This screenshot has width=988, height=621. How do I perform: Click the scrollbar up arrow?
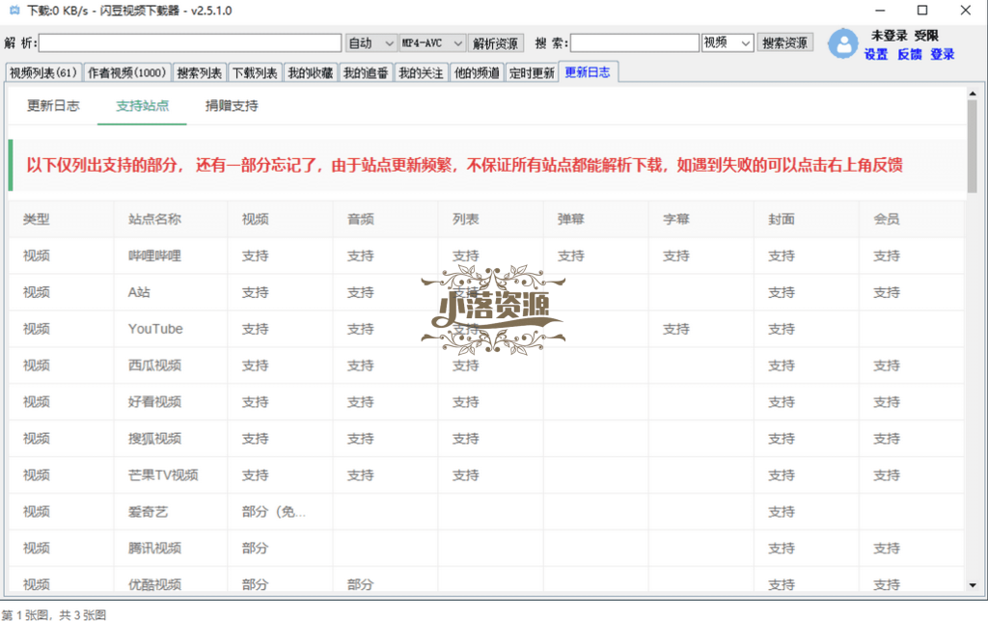coord(973,94)
